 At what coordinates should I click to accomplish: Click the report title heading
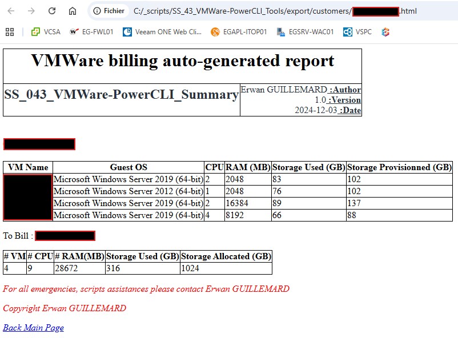182,61
